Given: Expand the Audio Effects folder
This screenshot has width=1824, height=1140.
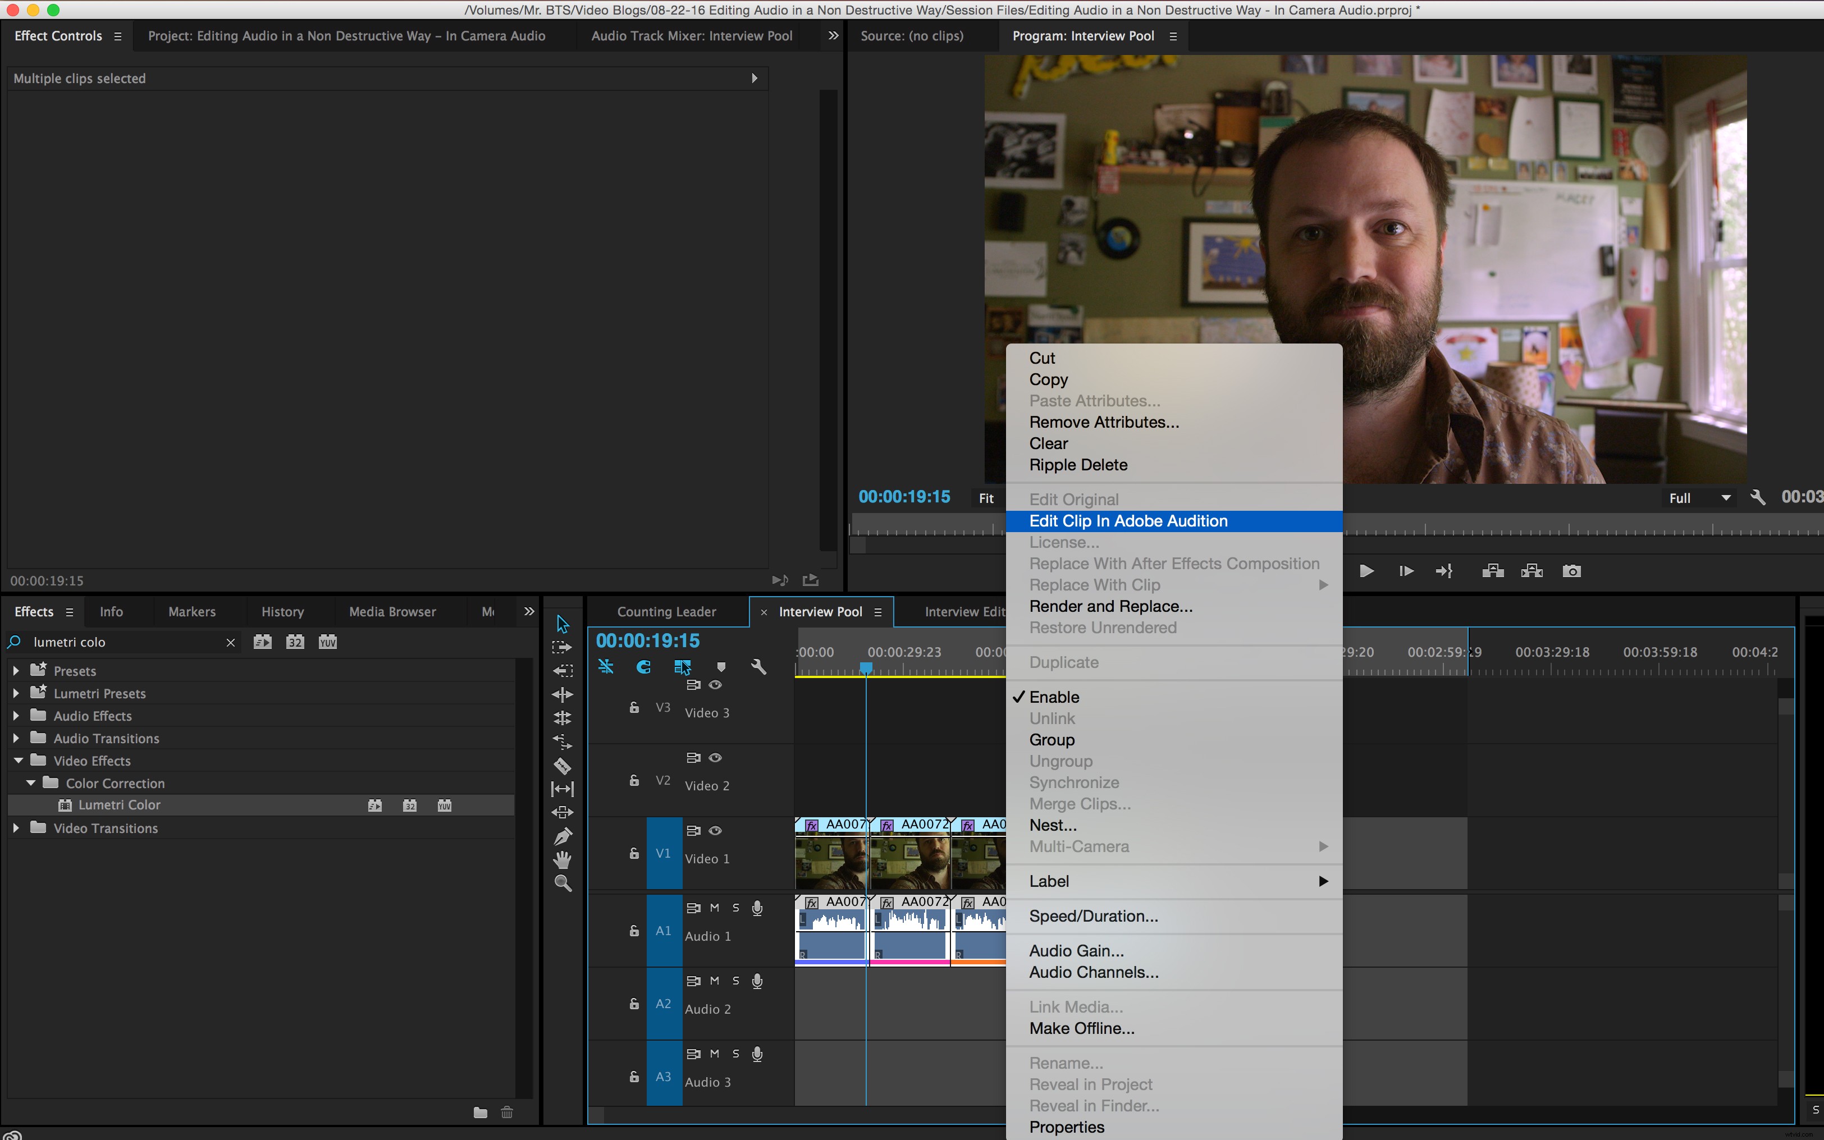Looking at the screenshot, I should [x=17, y=716].
